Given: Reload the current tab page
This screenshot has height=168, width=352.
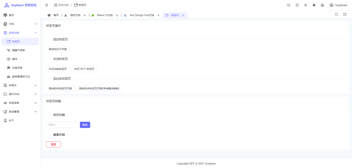Looking at the screenshot, I should [x=336, y=14].
